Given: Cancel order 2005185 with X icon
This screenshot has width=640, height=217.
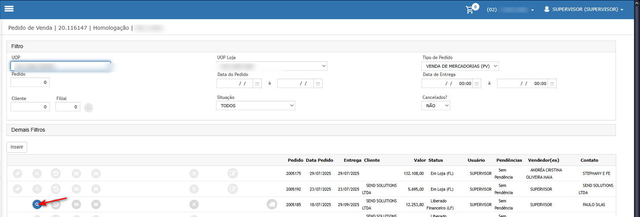Looking at the screenshot, I should (194, 204).
